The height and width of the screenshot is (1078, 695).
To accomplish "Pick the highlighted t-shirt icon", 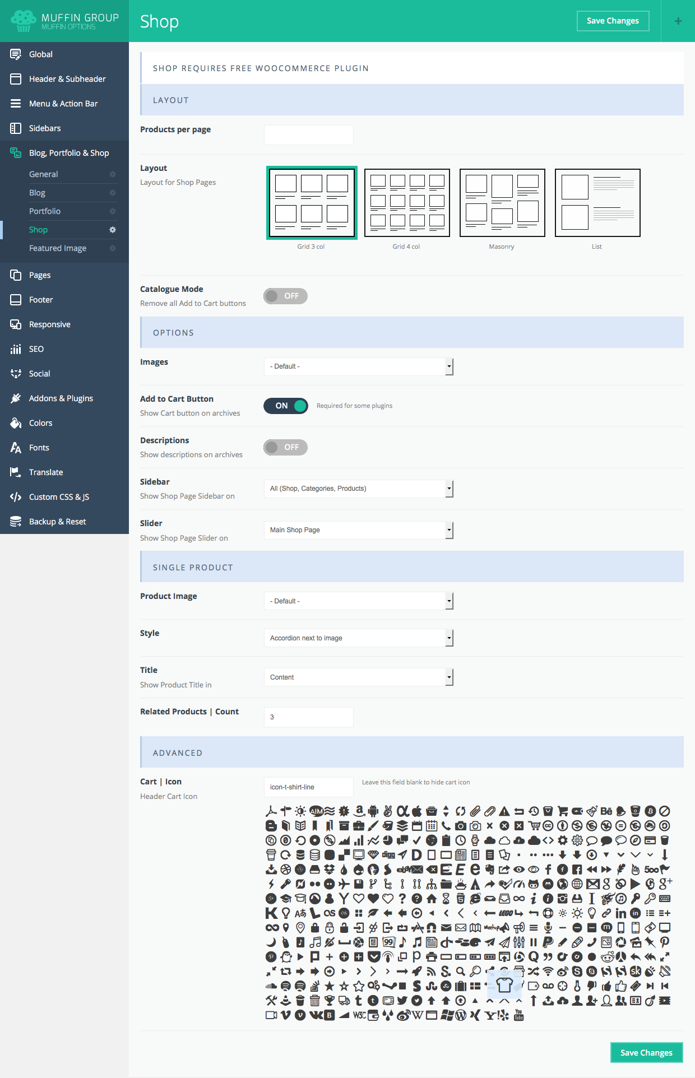I will pyautogui.click(x=504, y=984).
